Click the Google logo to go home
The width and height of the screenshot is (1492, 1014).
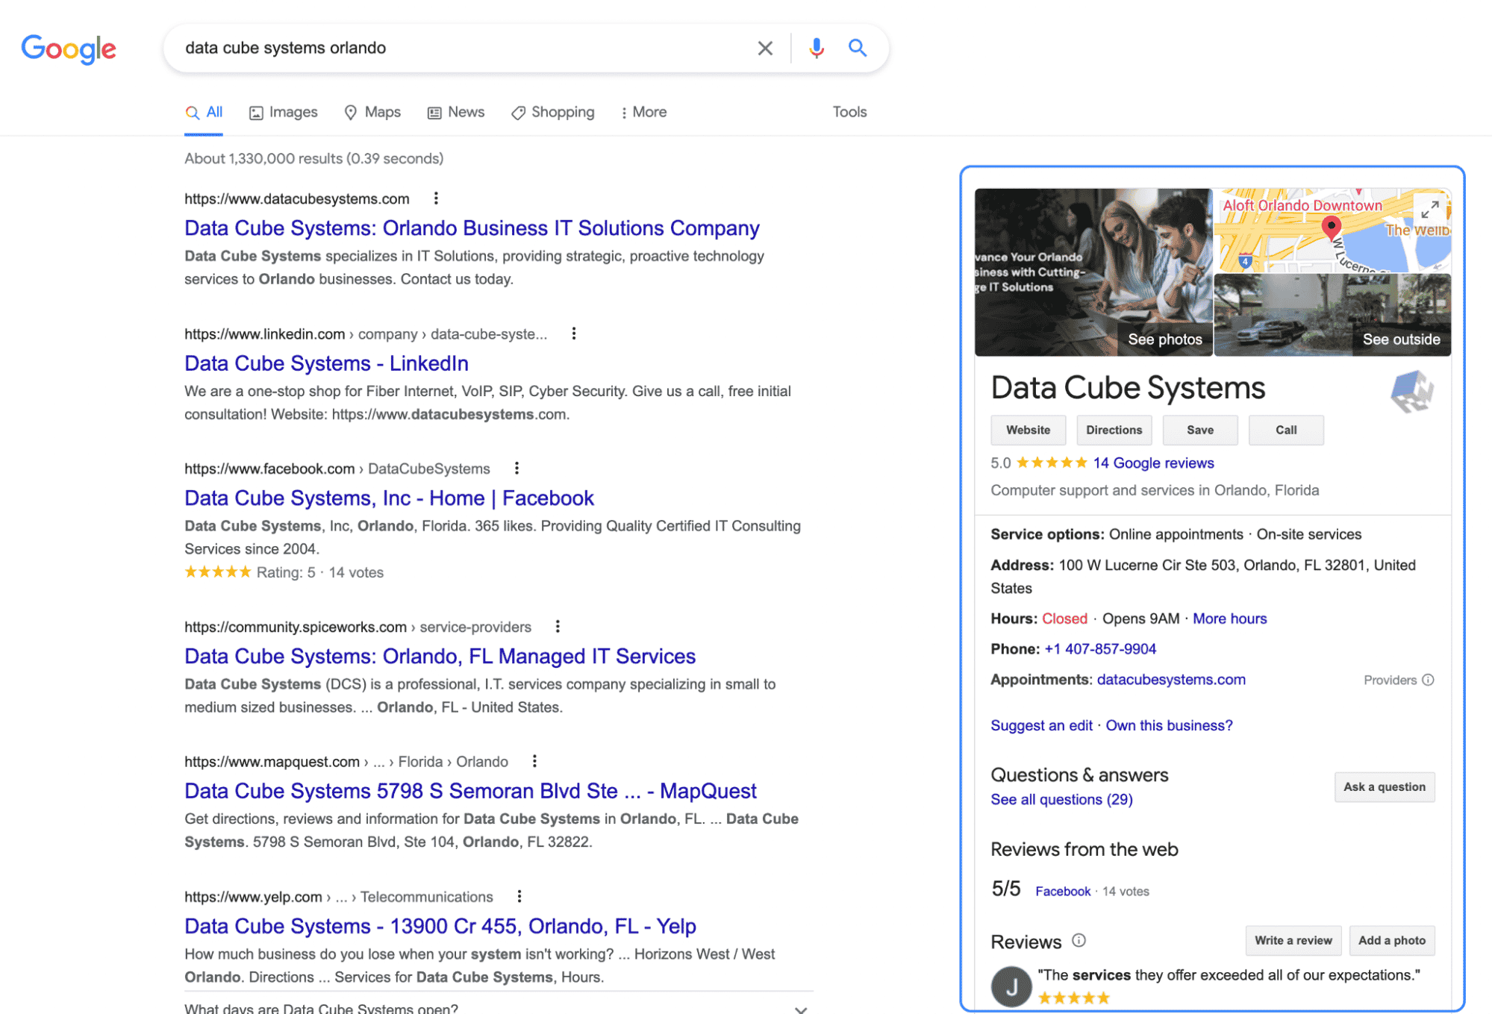[68, 49]
